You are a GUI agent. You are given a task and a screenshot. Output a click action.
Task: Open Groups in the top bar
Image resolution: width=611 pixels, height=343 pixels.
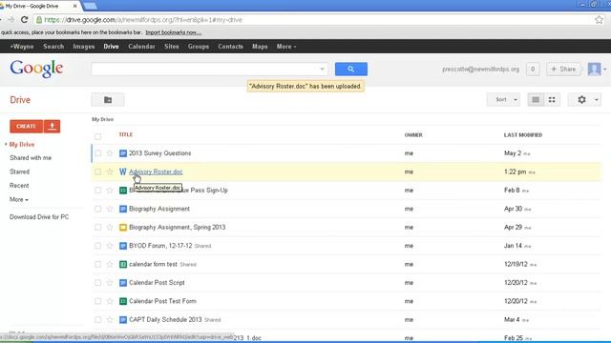tap(199, 47)
